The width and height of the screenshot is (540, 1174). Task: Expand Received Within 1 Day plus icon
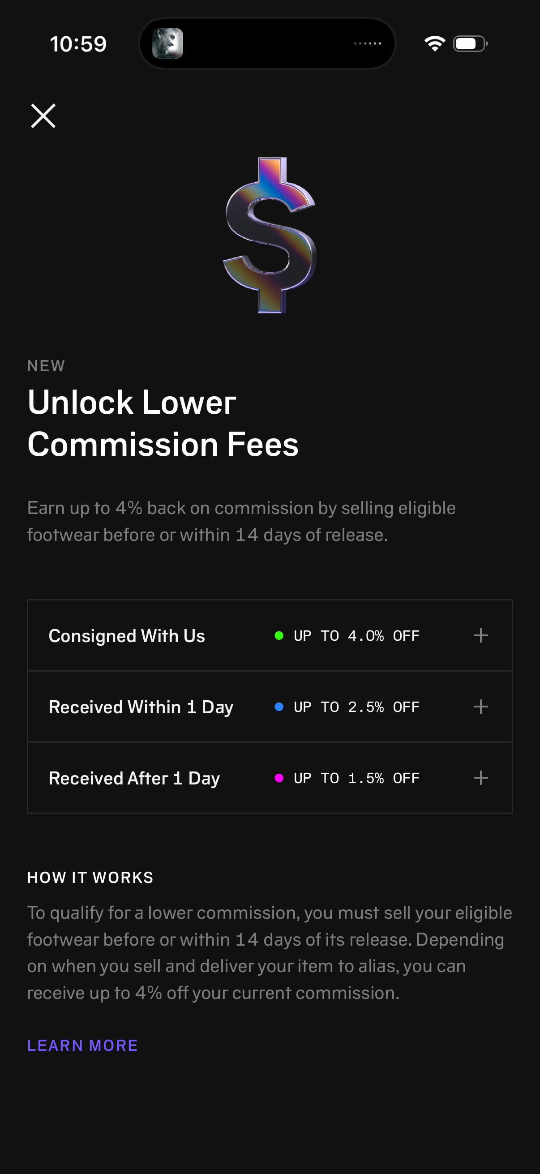480,707
